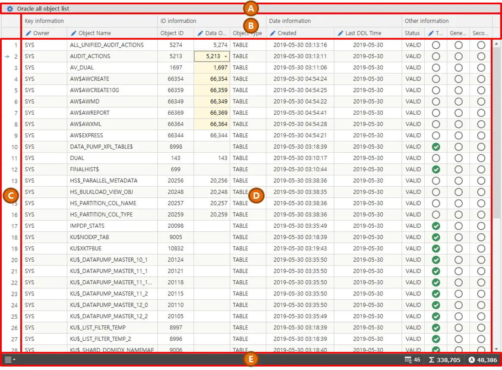Click the sum icon showing 338,705
The image size is (502, 370).
coord(432,360)
